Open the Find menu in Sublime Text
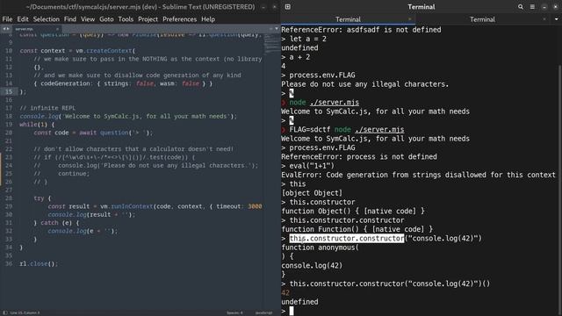Screen dimensions: 562x316 [x=70, y=19]
